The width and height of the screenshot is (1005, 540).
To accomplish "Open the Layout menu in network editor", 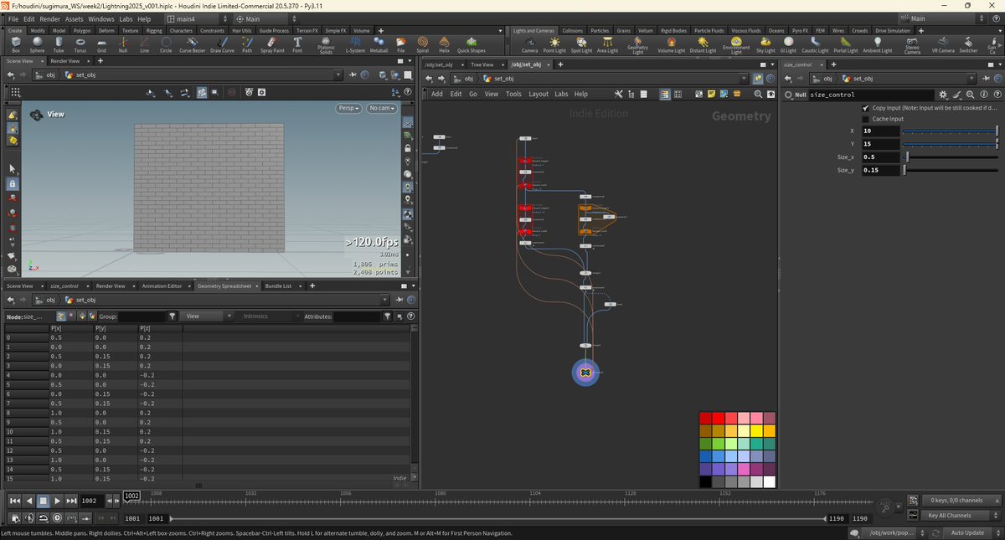I will pos(539,94).
